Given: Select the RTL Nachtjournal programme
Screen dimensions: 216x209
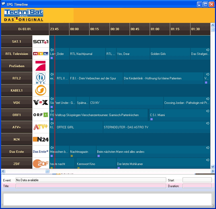Looking at the screenshot, I should 87,54.
